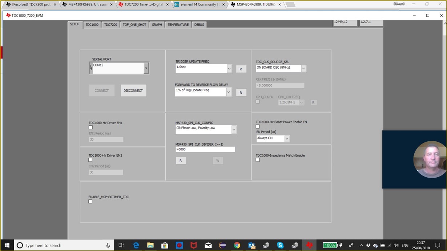Image resolution: width=447 pixels, height=251 pixels.
Task: Open the GRAPH tab
Action: pos(157,25)
